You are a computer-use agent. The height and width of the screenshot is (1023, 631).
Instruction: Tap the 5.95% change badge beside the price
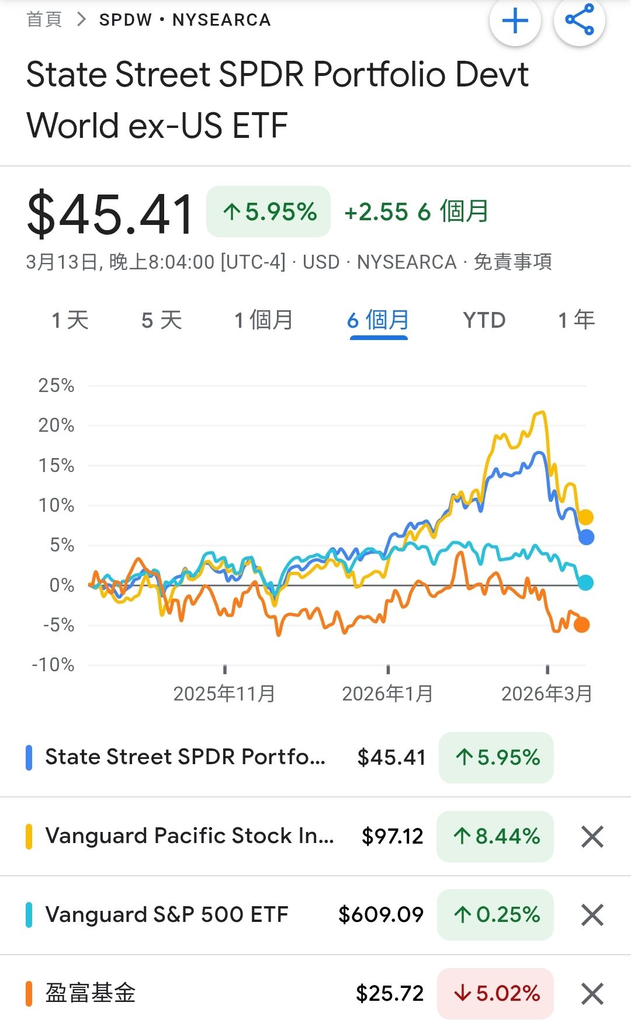point(269,211)
